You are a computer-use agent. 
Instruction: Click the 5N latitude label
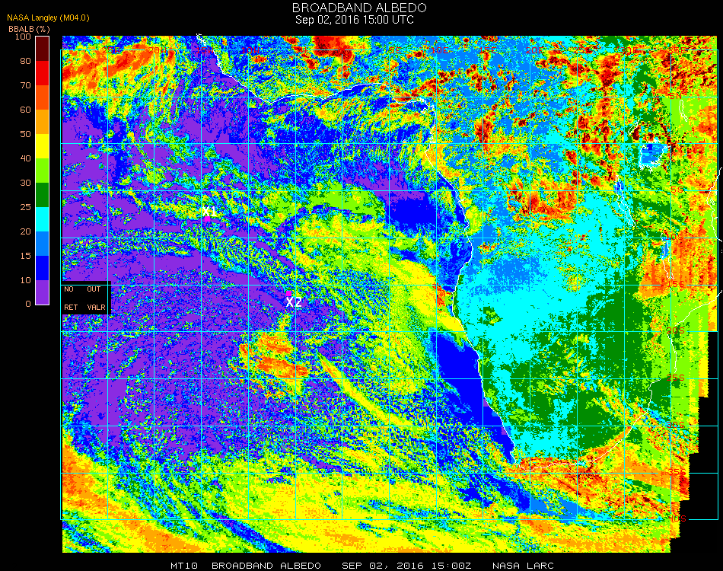(675, 96)
